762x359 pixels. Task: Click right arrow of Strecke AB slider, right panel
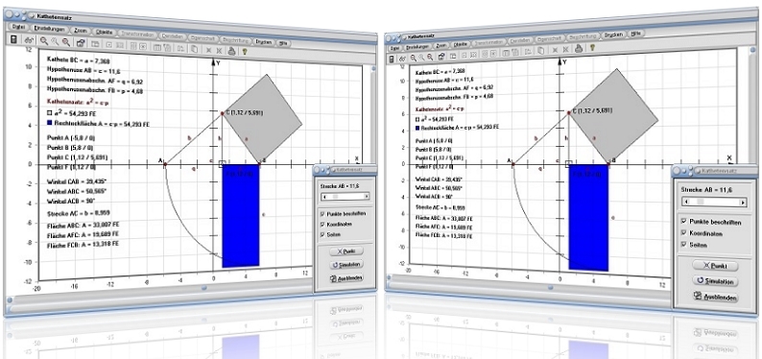(743, 203)
